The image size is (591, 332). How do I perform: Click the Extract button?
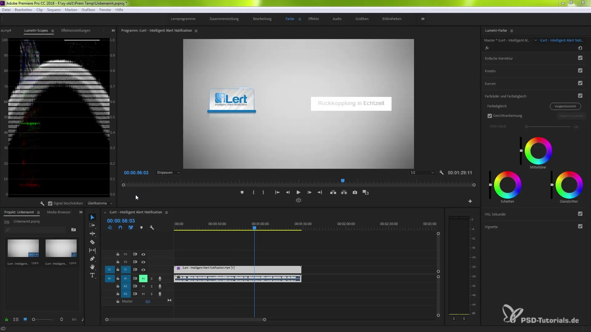[344, 192]
